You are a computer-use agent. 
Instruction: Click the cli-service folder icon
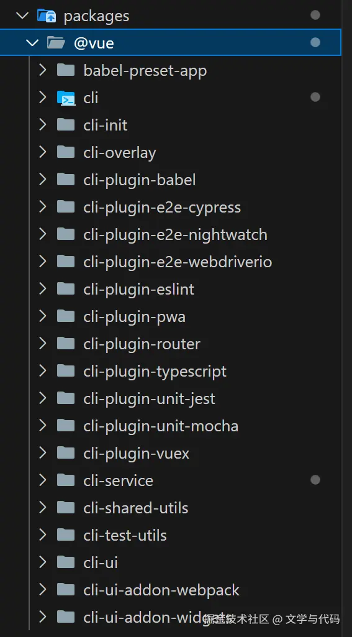[x=66, y=480]
